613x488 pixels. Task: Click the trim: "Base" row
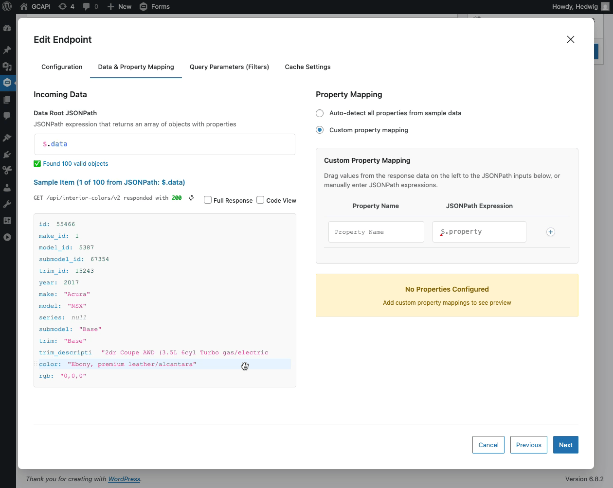pyautogui.click(x=165, y=341)
